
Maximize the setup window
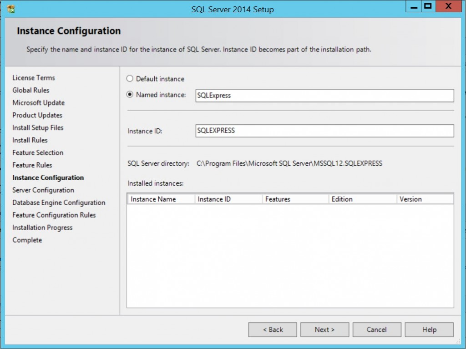tap(428, 6)
